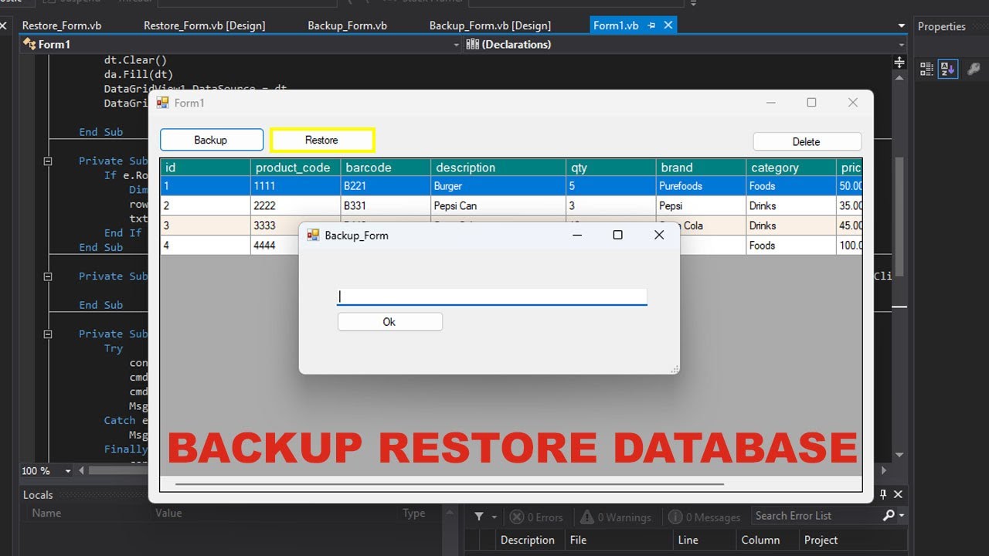Click the search magnifier in Error List
This screenshot has width=989, height=556.
(x=889, y=516)
